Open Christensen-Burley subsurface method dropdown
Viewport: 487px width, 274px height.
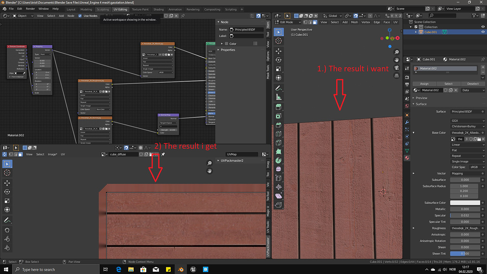[468, 126]
